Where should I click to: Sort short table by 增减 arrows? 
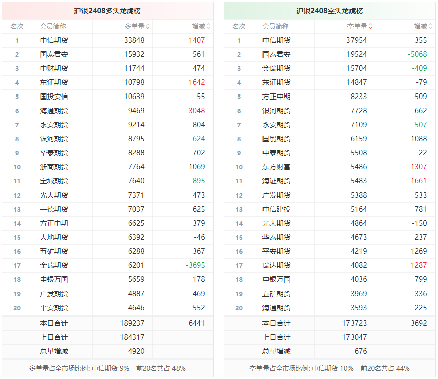point(431,27)
